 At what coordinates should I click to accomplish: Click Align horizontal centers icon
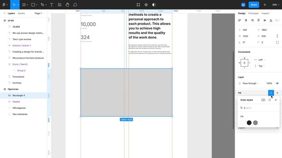coord(246,21)
